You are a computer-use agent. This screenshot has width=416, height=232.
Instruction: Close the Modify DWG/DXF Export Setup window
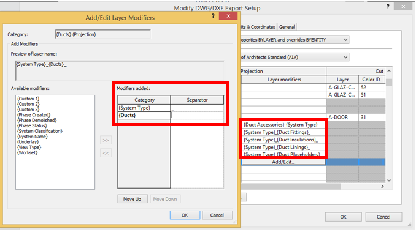point(403,6)
